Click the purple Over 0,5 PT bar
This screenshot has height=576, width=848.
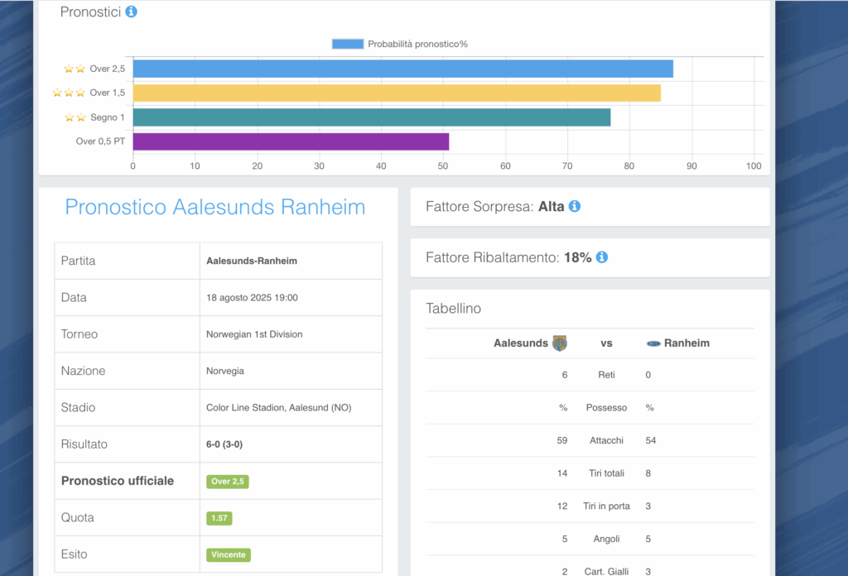click(x=291, y=142)
